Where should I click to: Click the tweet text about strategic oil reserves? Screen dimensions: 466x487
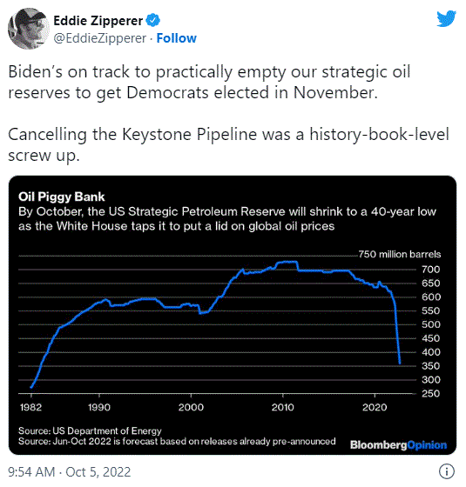(x=209, y=82)
